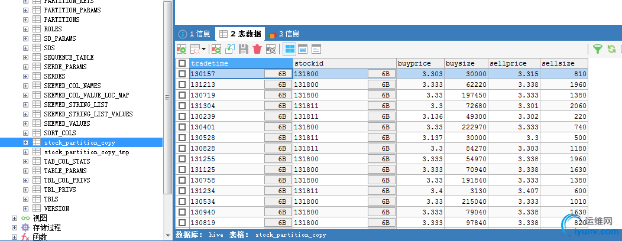
Task: Click the green filter funnel icon
Action: point(597,49)
